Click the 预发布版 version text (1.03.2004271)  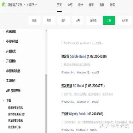(x=95, y=86)
